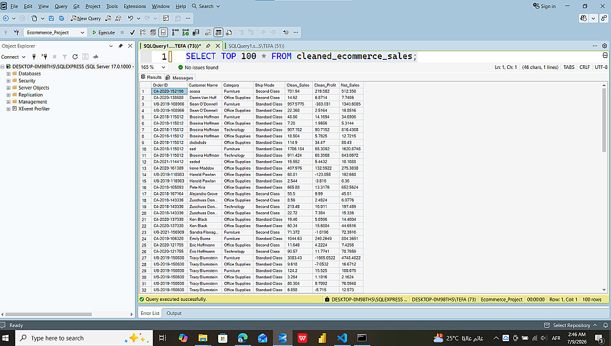Pin the Object Explorer panel

pos(120,46)
